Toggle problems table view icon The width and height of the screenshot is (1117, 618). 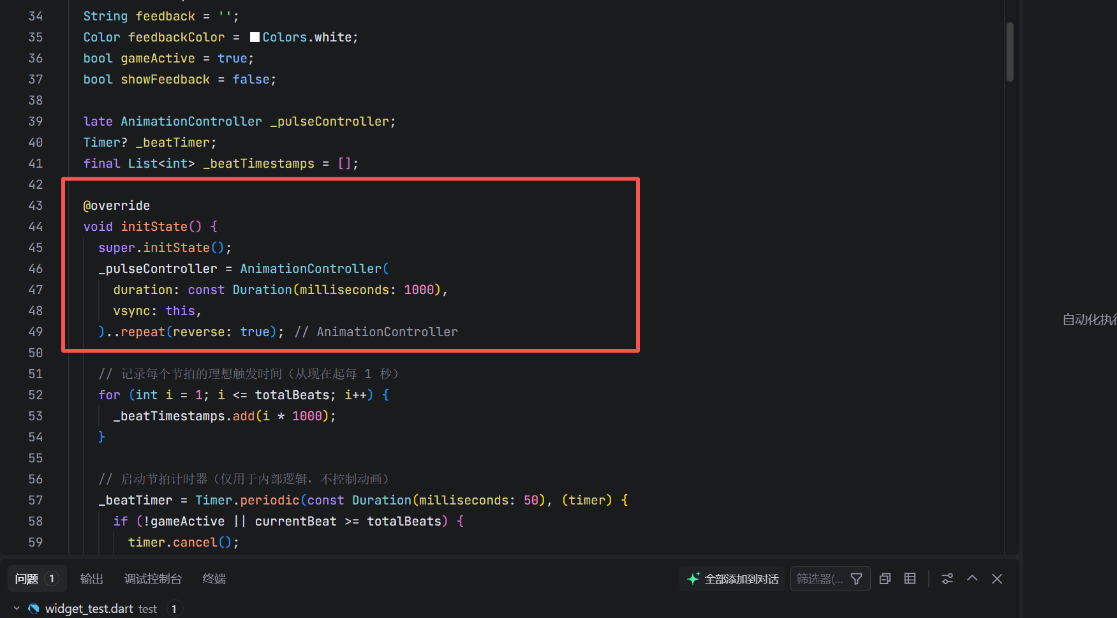point(910,578)
